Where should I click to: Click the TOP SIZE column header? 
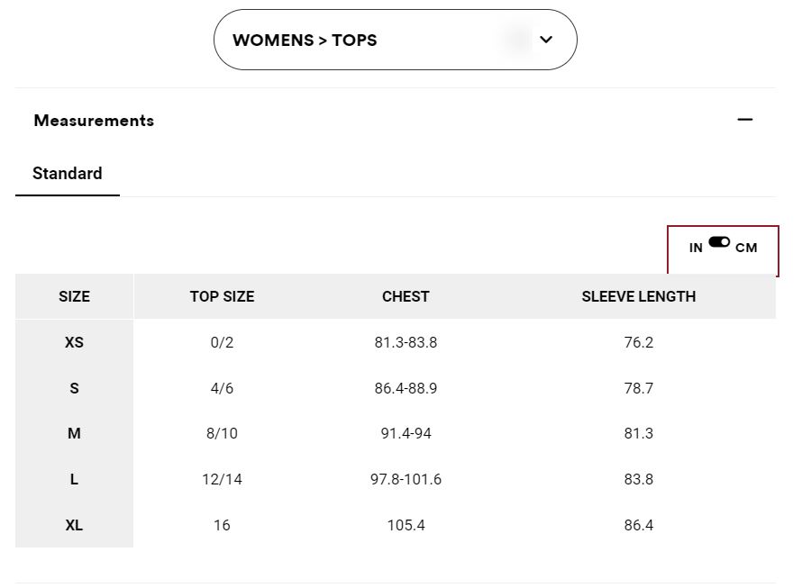tap(222, 296)
